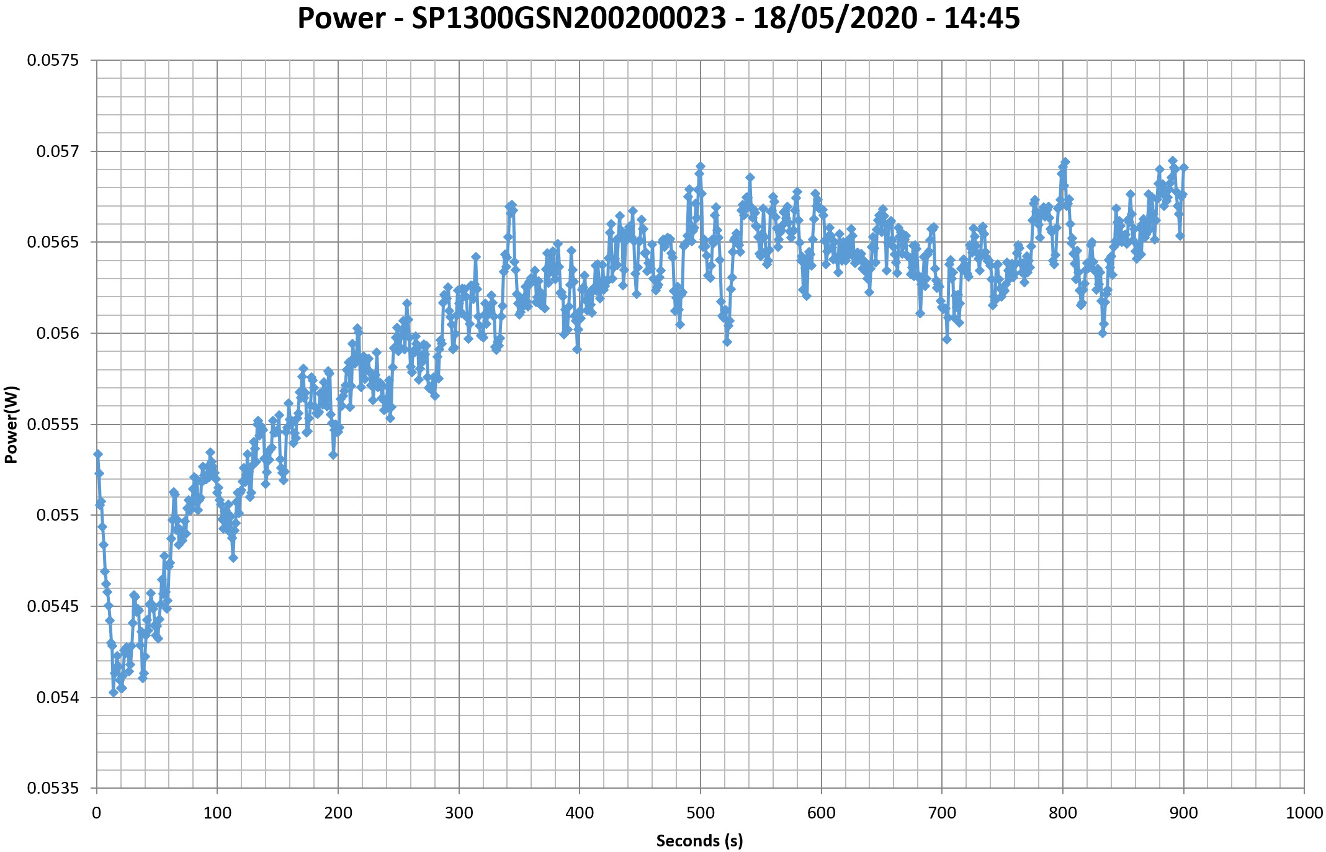
Task: Select the Power(W) vertical axis title
Action: tap(11, 424)
